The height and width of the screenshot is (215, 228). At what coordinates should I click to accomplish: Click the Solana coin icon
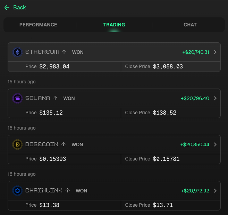tap(17, 98)
